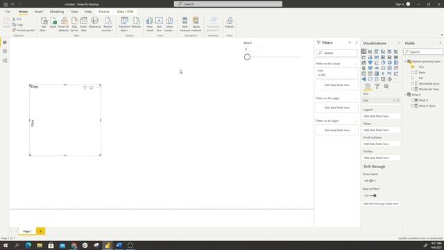Viewport: 444px width, 250px height.
Task: Select the stacked bar chart visualization
Action: pyautogui.click(x=364, y=51)
